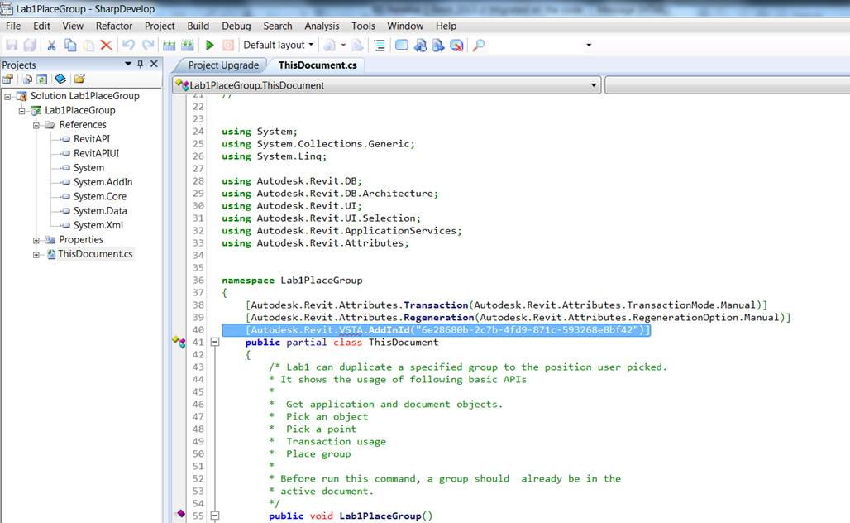Select the Cut icon on the toolbar
Screen dimensions: 850x523
pos(51,45)
